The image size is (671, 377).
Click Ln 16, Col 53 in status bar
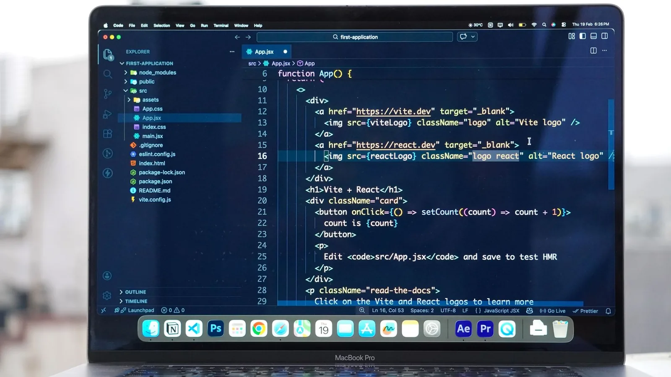click(388, 311)
